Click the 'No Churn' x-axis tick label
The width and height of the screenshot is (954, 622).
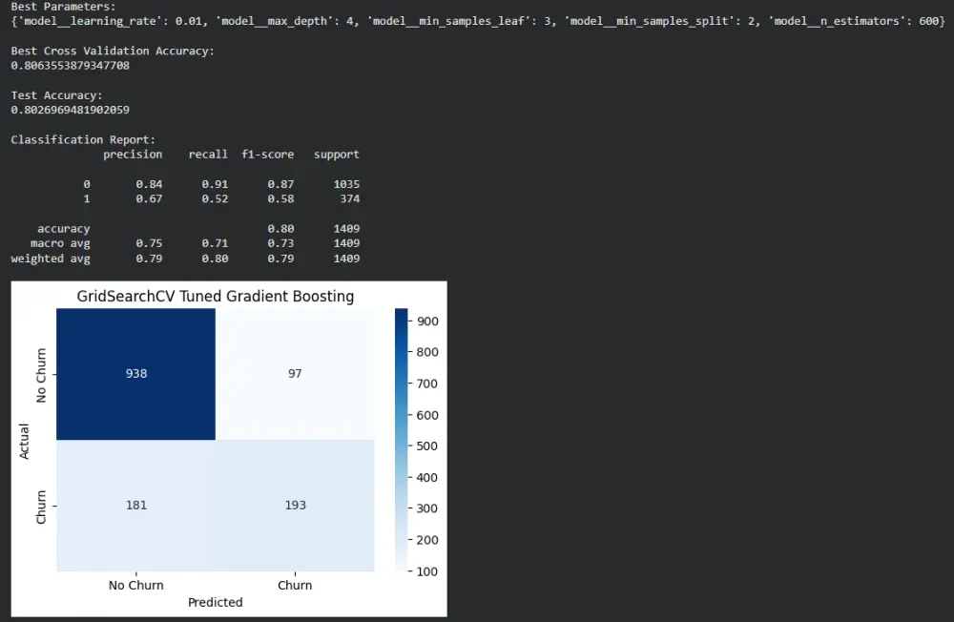point(135,586)
